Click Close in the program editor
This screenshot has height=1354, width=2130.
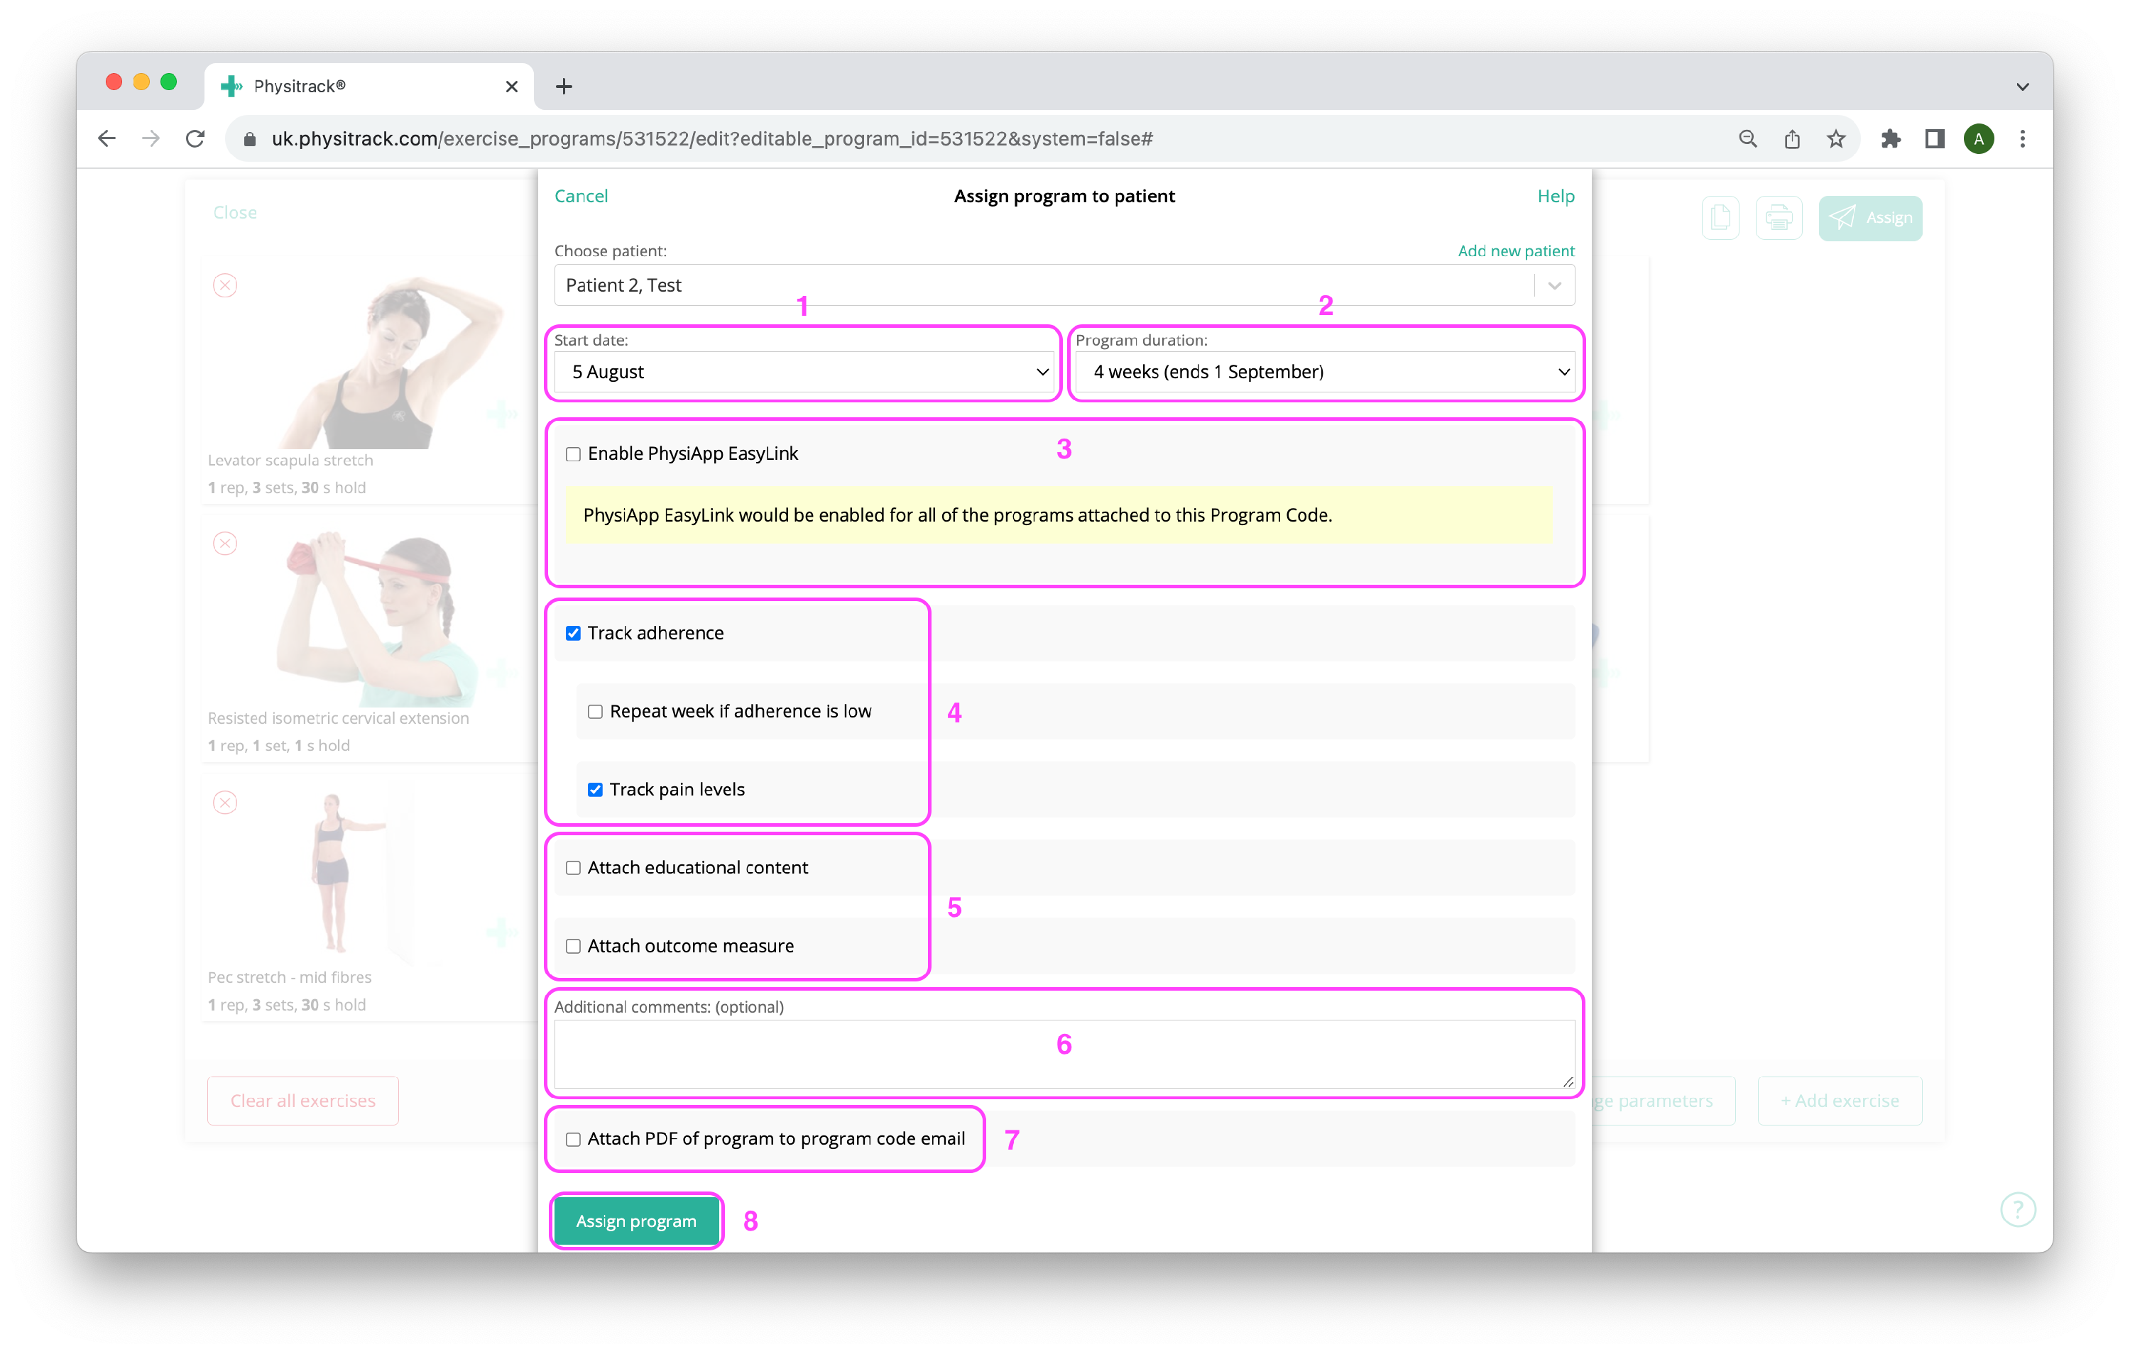tap(234, 212)
